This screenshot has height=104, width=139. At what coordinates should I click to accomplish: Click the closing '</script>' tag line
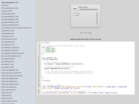46,81
